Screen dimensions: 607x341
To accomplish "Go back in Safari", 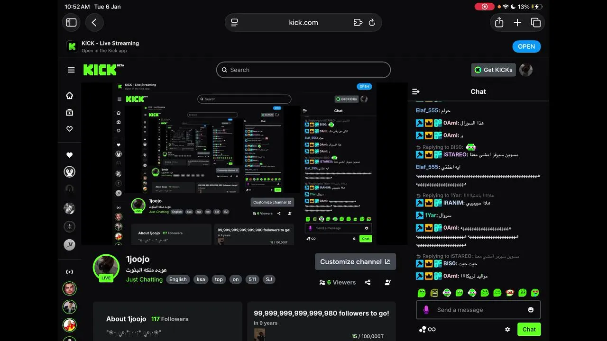I will [x=94, y=22].
